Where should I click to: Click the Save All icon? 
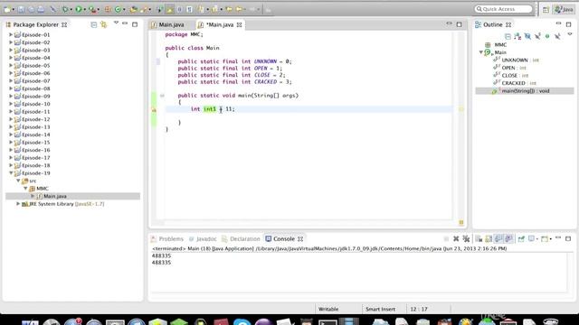[32, 9]
